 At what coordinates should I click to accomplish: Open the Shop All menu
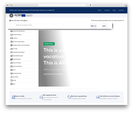(x=12, y=21)
